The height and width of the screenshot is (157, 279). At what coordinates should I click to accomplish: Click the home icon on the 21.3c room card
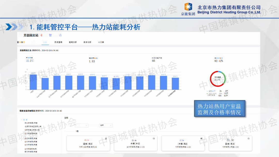tap(249, 138)
